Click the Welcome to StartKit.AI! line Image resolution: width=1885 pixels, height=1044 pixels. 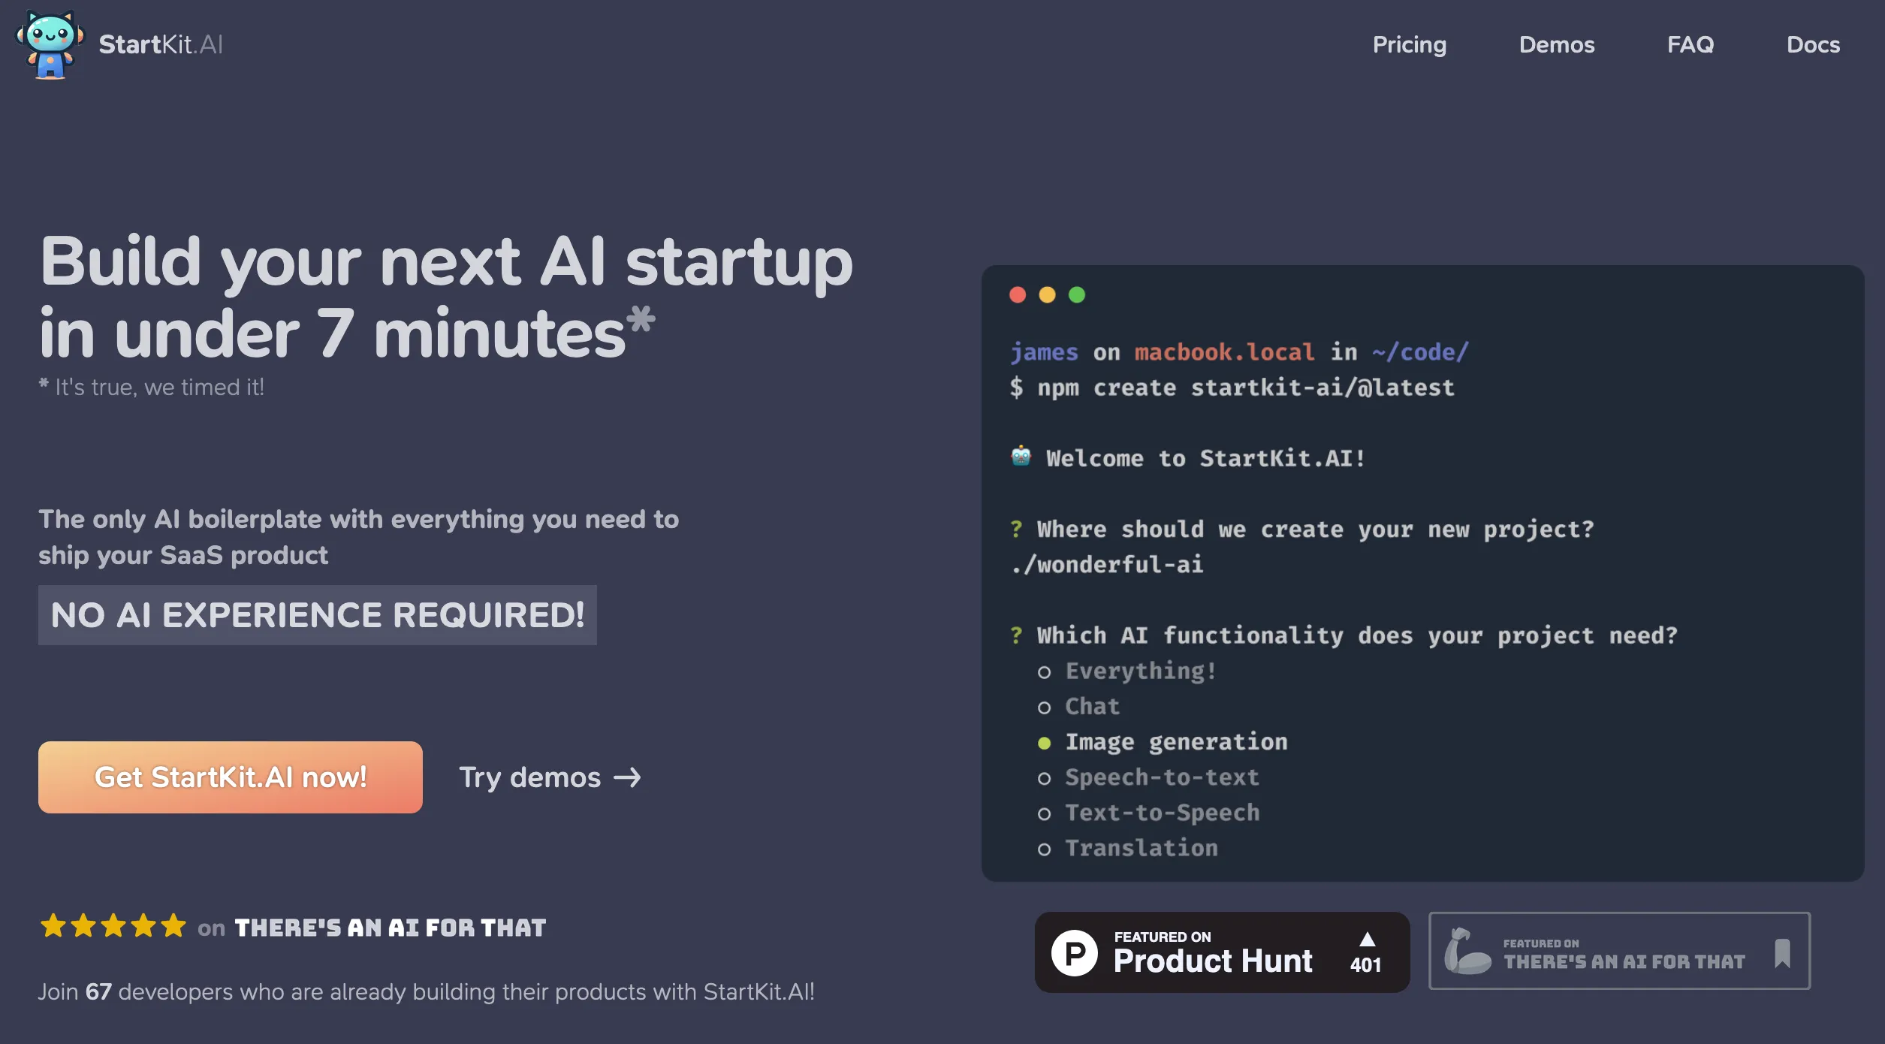(1205, 458)
